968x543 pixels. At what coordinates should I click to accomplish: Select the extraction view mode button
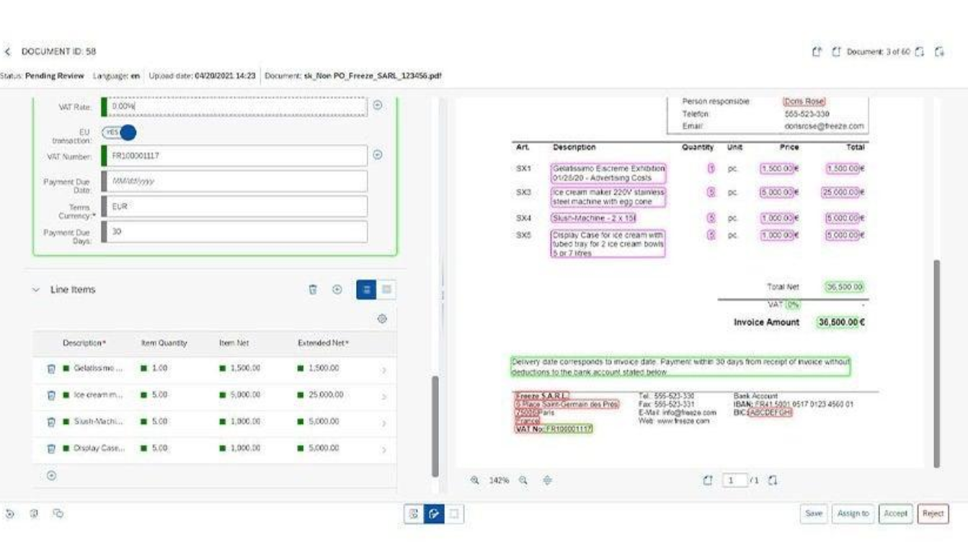[414, 513]
